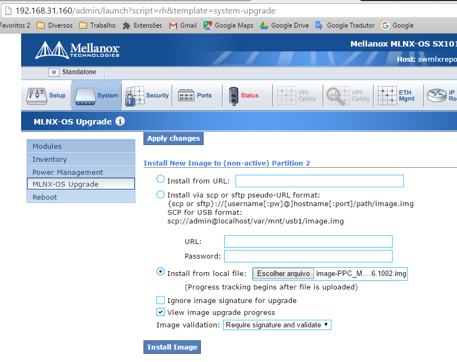457x362 pixels.
Task: Click the Status traffic light icon
Action: (233, 96)
